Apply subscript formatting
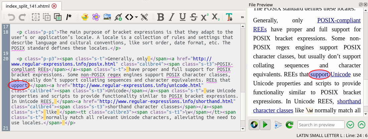This screenshot has width=368, height=139. point(215,17)
